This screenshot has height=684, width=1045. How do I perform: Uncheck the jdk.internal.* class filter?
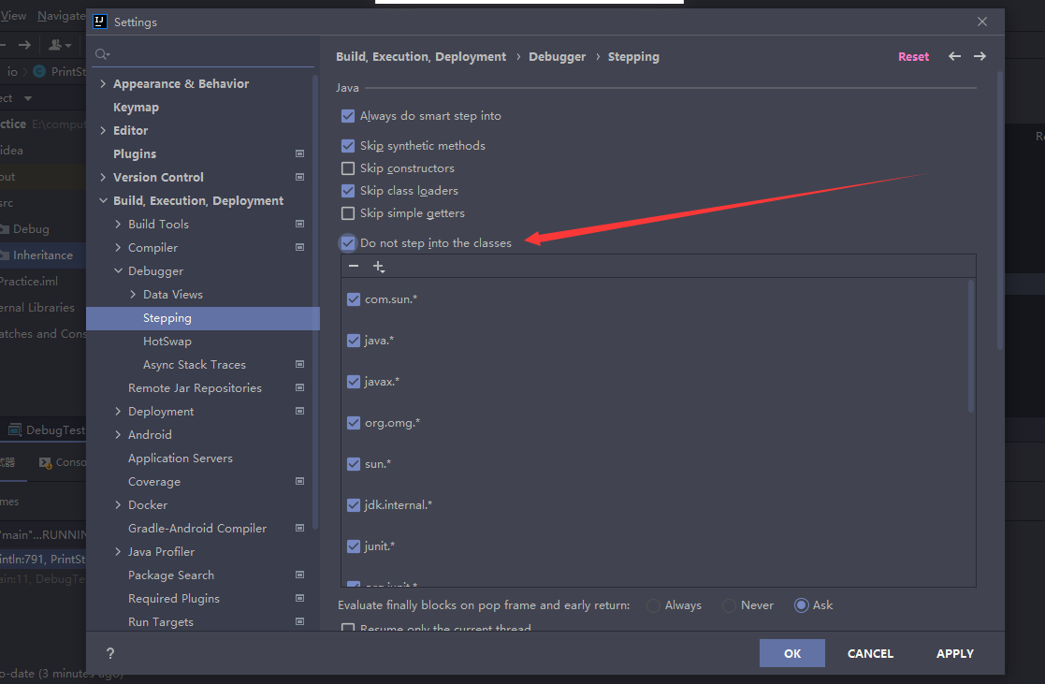[354, 505]
